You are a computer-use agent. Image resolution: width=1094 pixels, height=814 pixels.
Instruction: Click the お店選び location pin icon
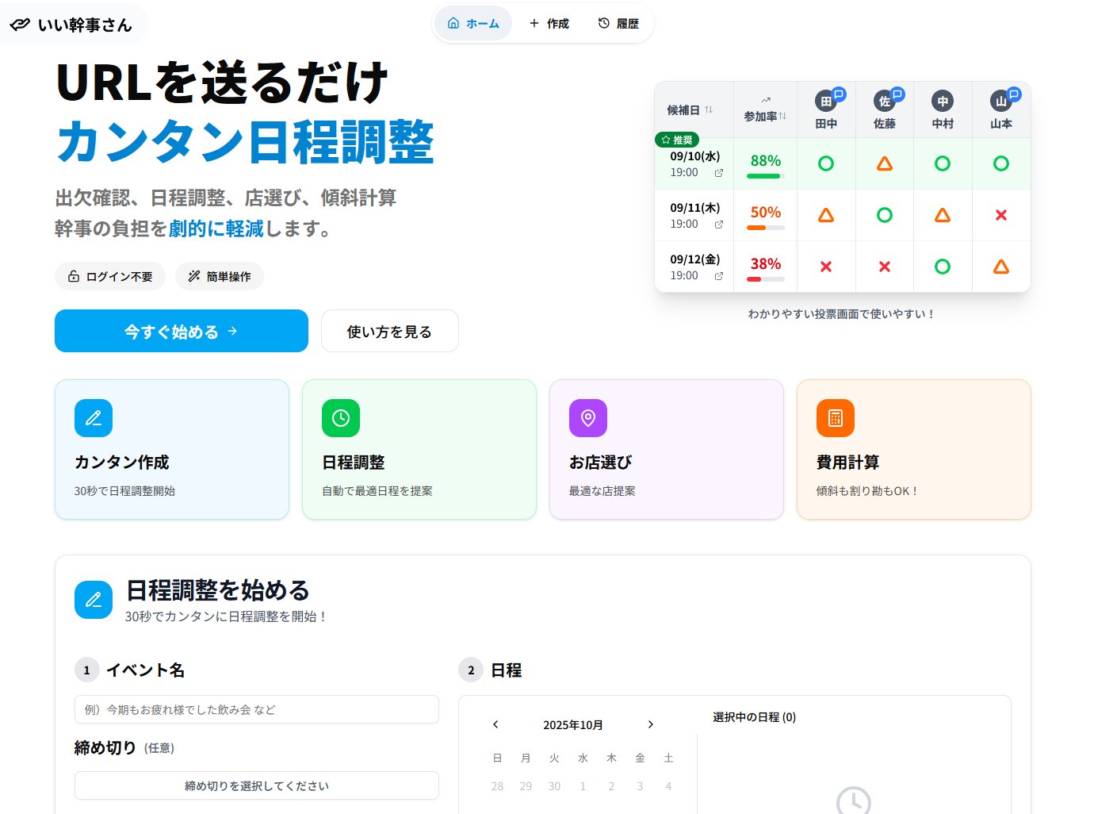[x=587, y=418]
